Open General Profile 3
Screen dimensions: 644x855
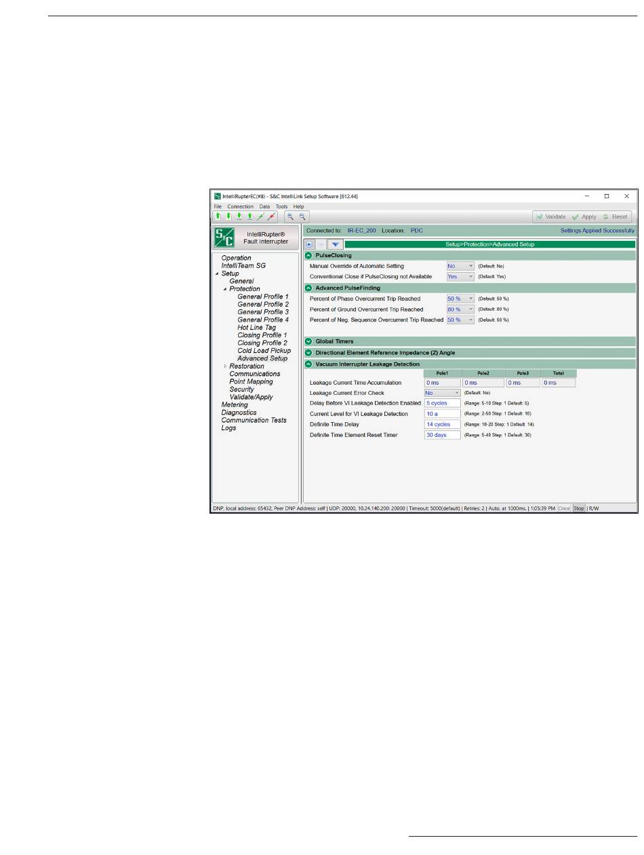pyautogui.click(x=263, y=312)
